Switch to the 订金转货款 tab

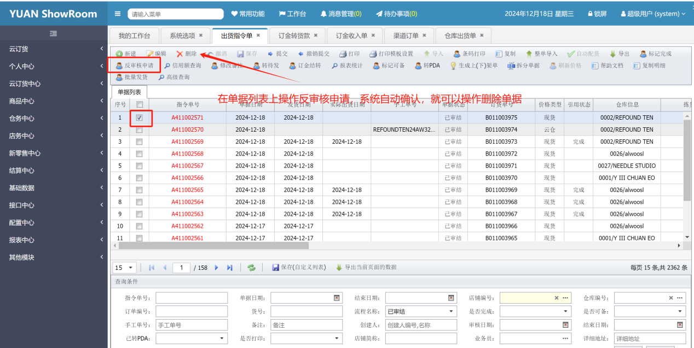(294, 36)
